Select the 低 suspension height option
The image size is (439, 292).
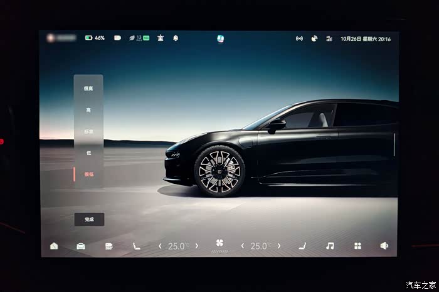tap(88, 153)
